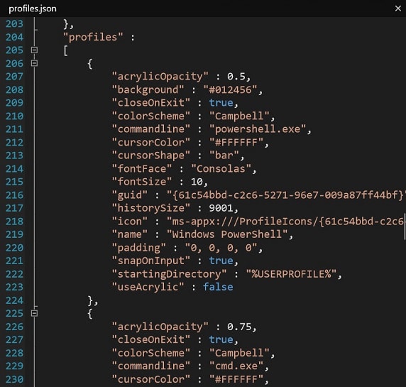406x387 pixels.
Task: Click the "historySize" key
Action: click(151, 208)
